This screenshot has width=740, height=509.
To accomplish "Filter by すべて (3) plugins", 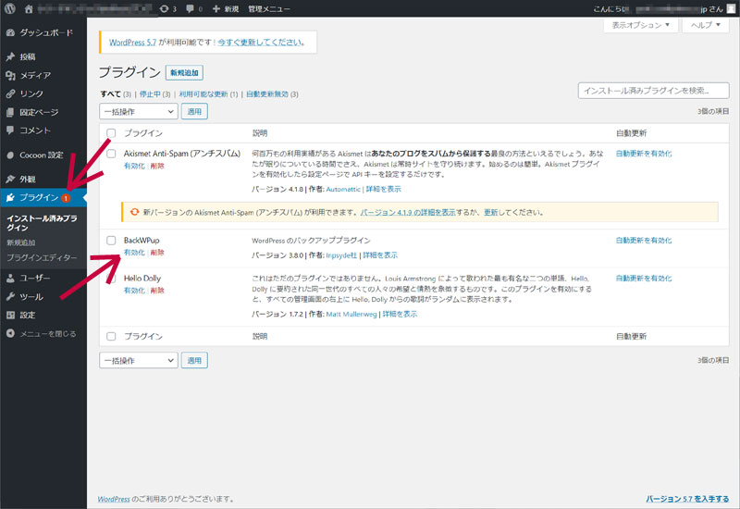I will pyautogui.click(x=116, y=94).
